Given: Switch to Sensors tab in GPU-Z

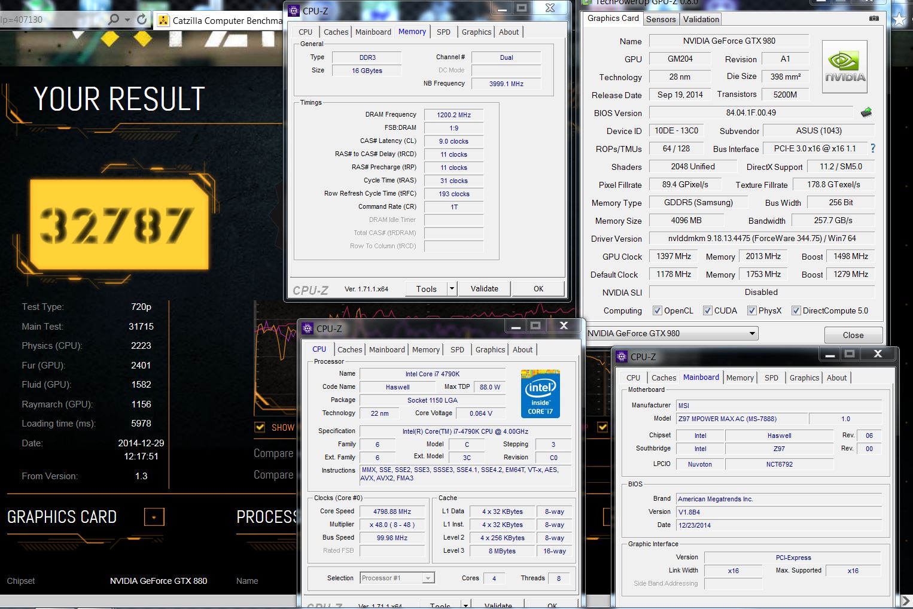Looking at the screenshot, I should coord(661,19).
